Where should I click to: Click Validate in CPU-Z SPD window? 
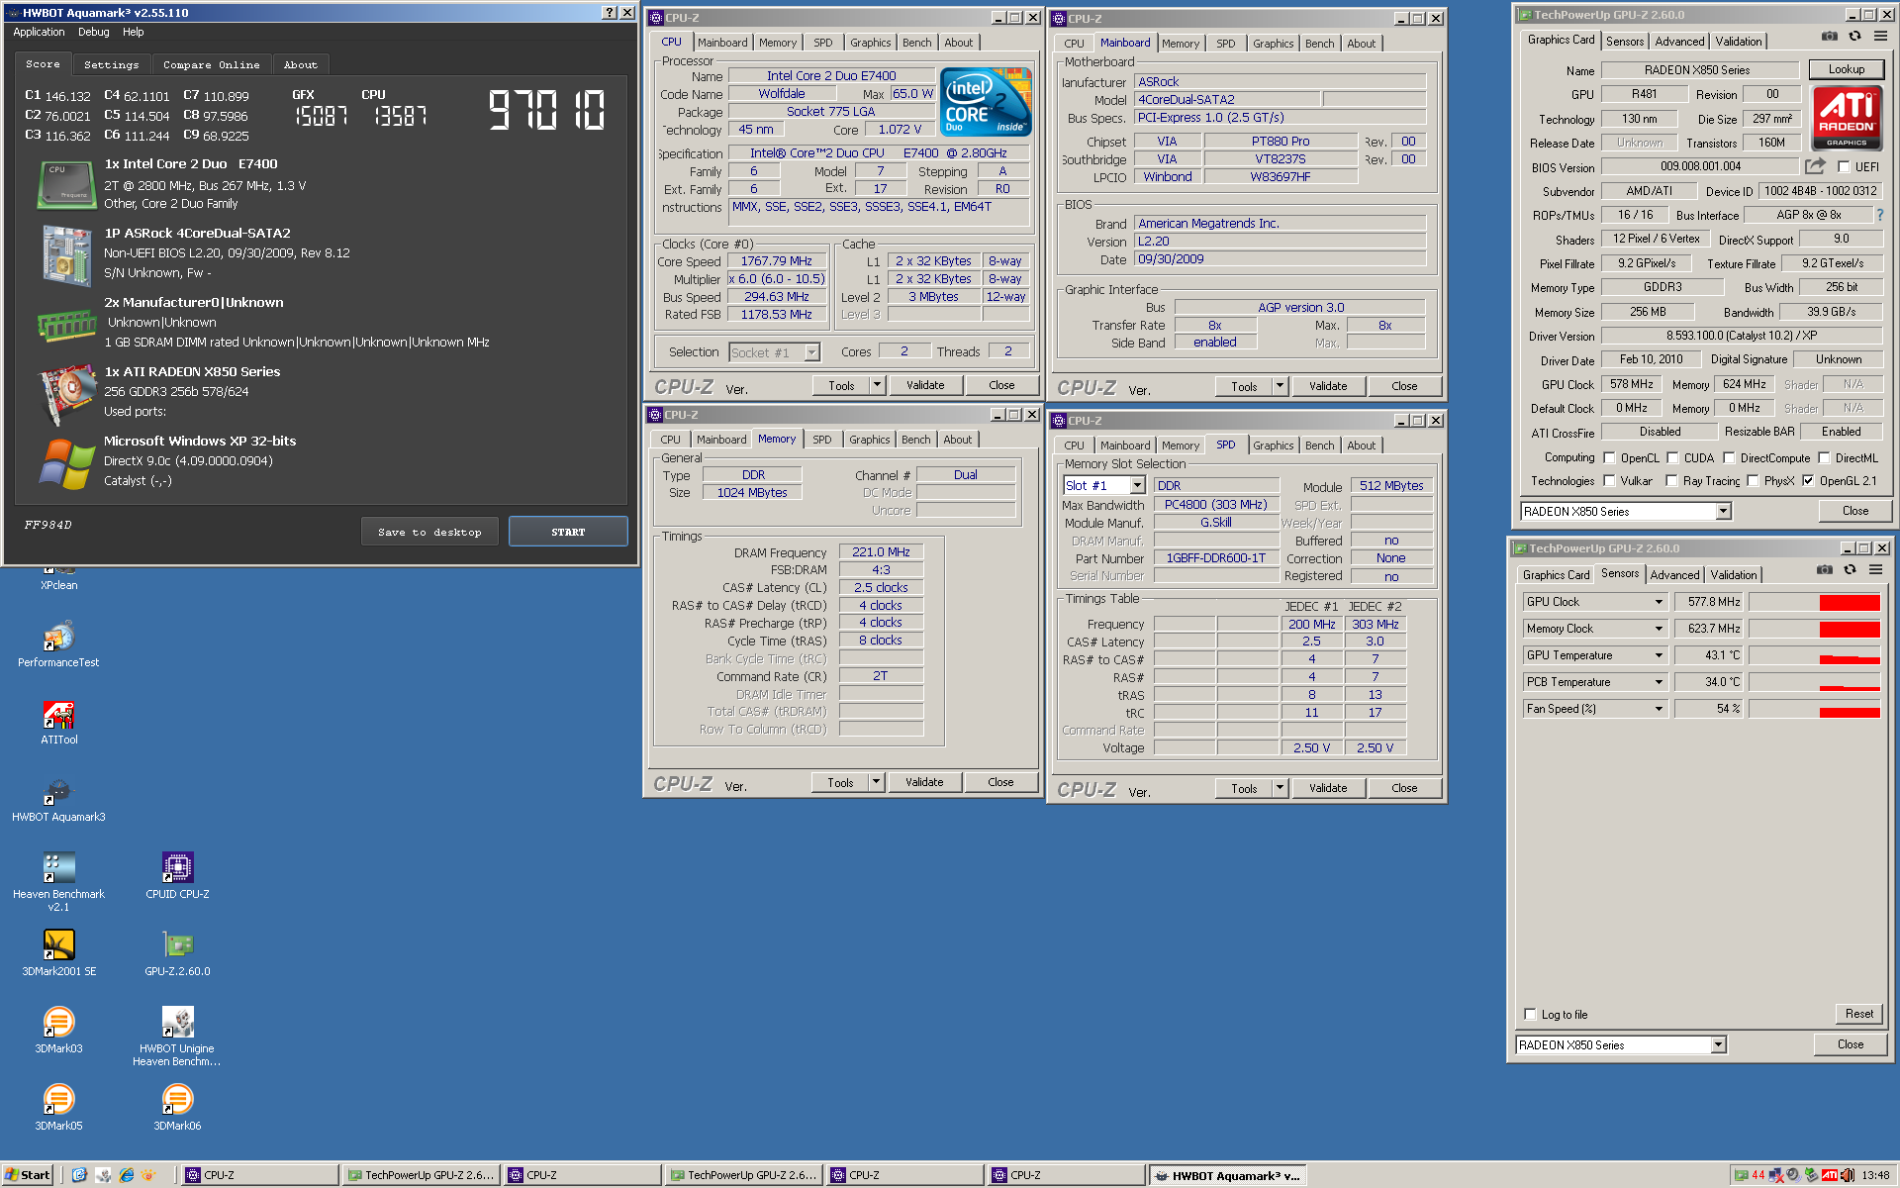[x=1328, y=788]
